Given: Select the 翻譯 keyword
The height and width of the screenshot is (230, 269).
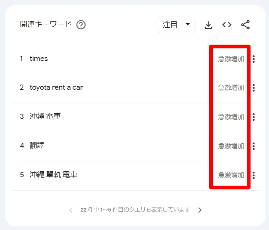Looking at the screenshot, I should click(x=37, y=145).
